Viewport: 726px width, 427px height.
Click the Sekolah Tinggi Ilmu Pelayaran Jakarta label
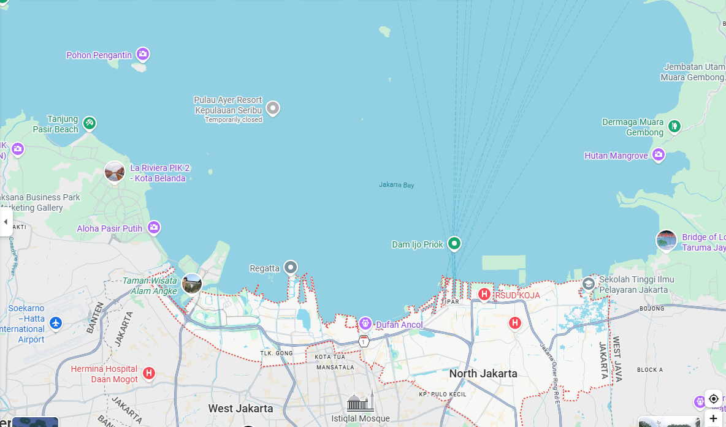(636, 284)
